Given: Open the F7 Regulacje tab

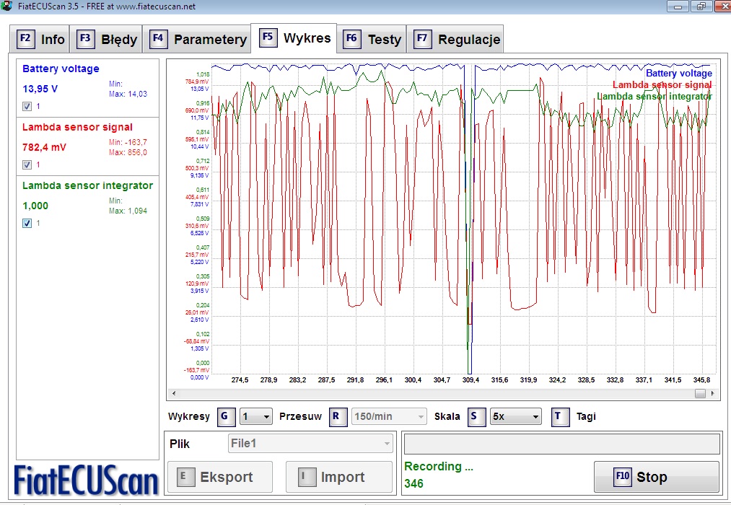Looking at the screenshot, I should click(x=455, y=39).
